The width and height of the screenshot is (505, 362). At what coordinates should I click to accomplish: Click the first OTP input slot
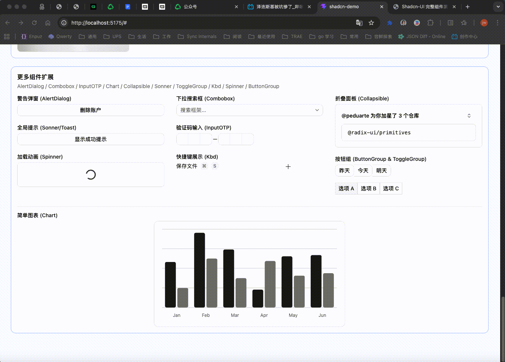pos(182,139)
